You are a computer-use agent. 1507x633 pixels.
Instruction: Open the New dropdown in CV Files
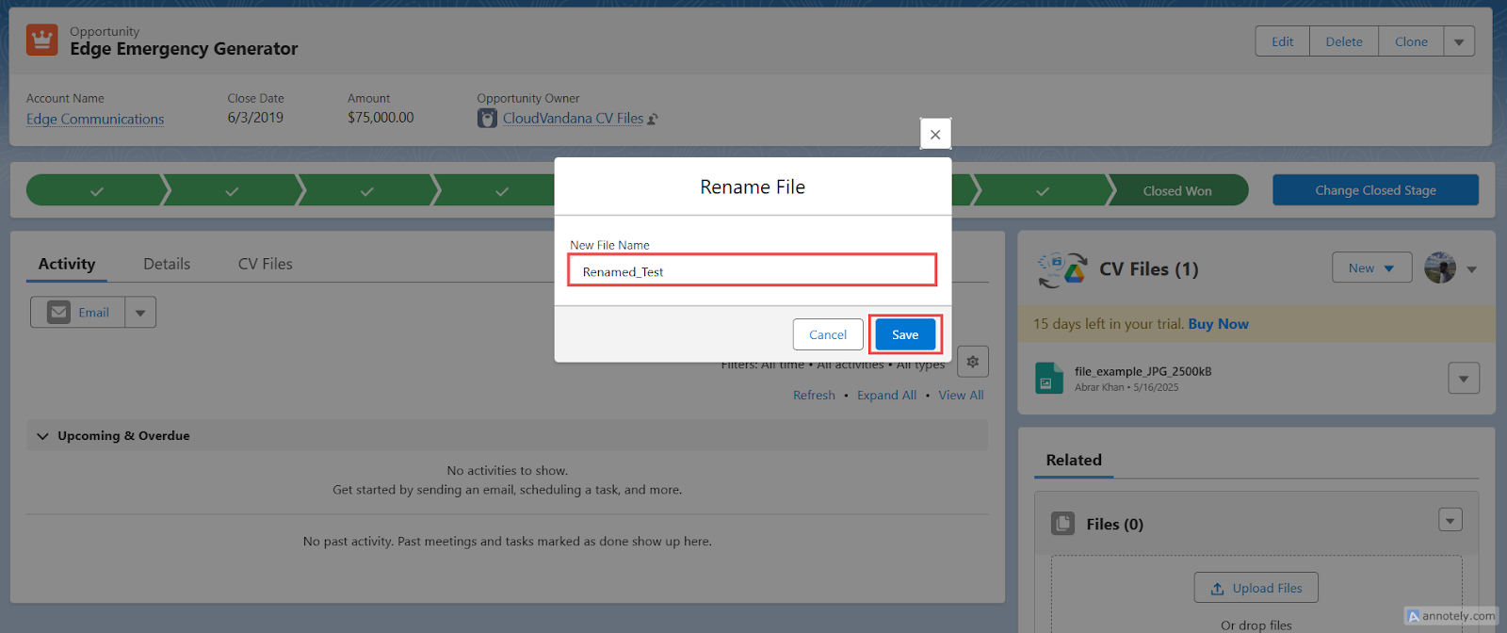(1371, 268)
